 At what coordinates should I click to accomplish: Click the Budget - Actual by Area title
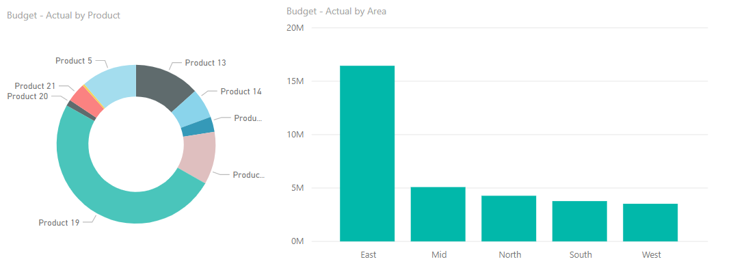coord(336,11)
